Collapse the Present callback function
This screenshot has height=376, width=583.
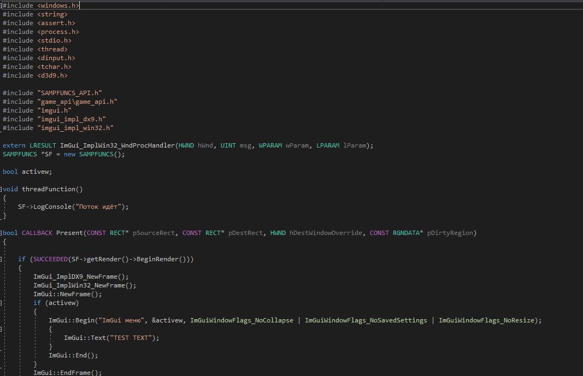click(1, 233)
